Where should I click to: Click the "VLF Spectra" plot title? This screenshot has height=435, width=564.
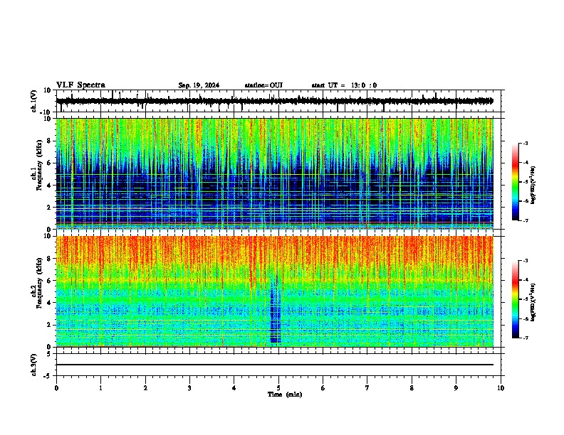tap(81, 85)
